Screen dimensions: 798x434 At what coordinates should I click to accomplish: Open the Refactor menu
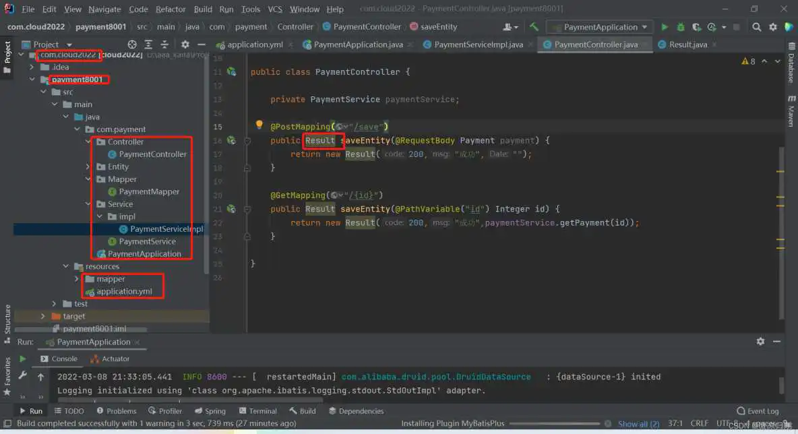(171, 9)
